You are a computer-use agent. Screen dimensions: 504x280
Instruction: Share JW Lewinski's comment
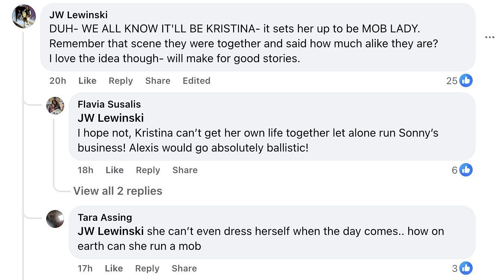158,81
